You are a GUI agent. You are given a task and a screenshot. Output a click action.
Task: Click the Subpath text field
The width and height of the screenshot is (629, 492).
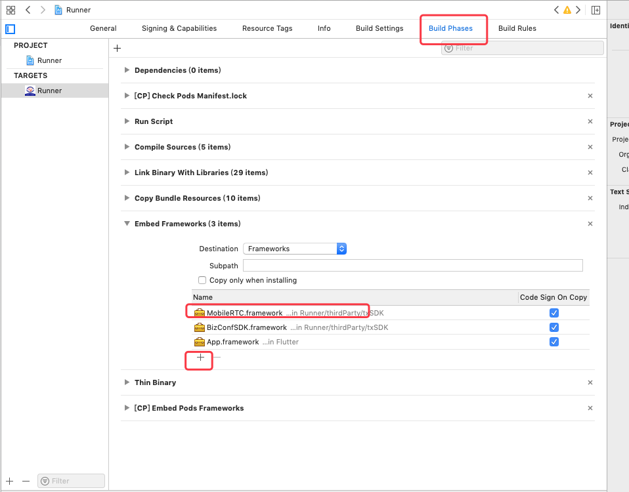[413, 265]
